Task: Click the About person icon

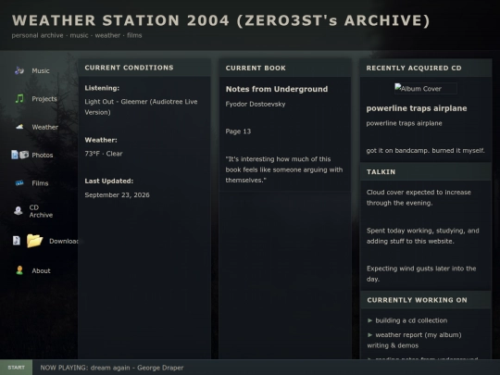Action: click(x=19, y=270)
